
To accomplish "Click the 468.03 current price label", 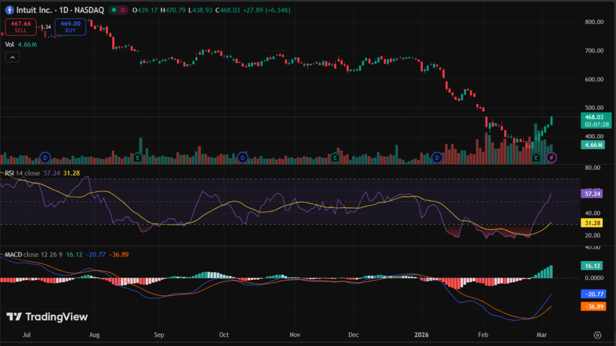I will (597, 117).
